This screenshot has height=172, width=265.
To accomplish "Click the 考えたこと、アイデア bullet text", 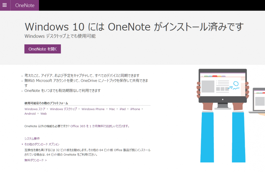I will (x=82, y=75).
